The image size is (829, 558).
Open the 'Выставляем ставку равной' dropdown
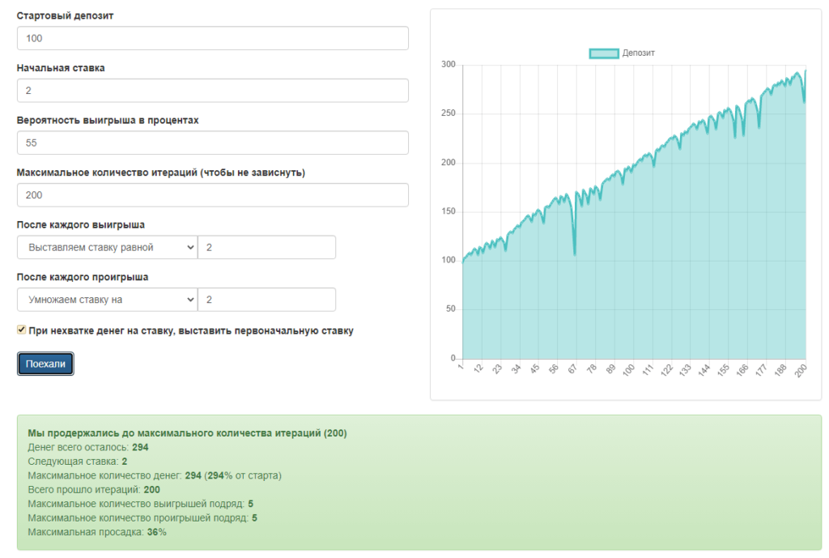(x=107, y=247)
